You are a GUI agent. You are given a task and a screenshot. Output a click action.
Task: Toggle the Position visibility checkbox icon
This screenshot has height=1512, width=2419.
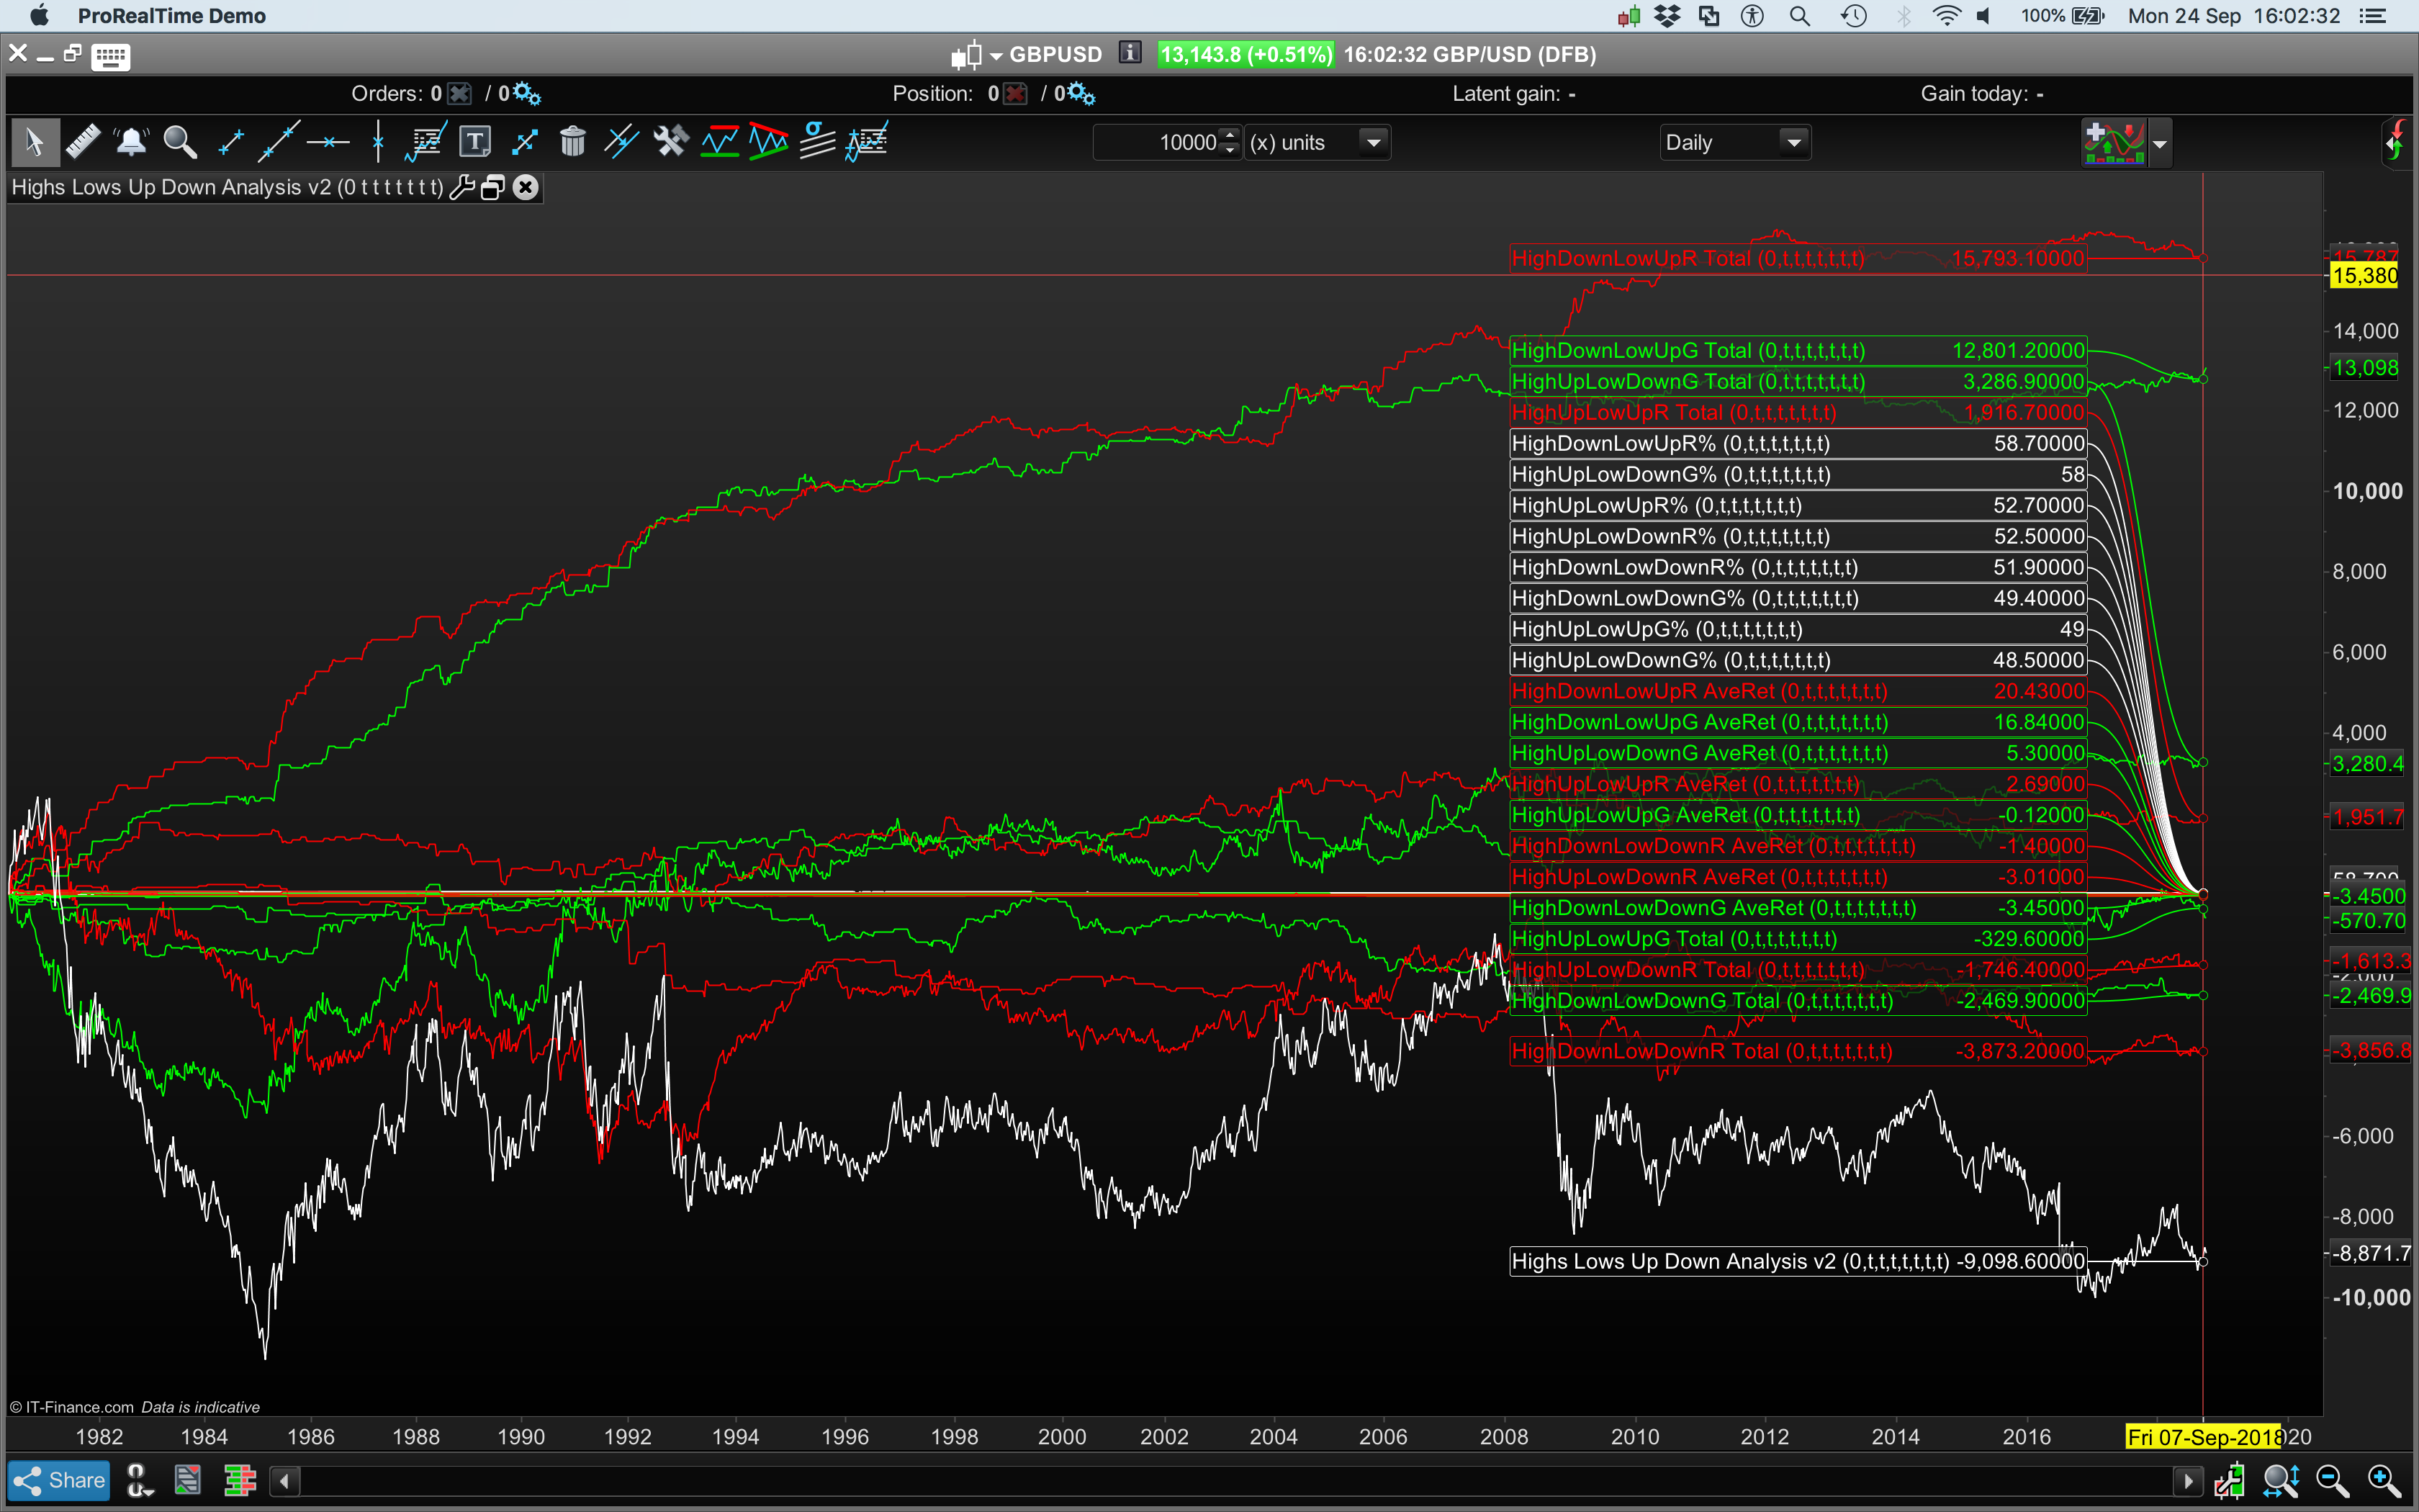point(1016,94)
